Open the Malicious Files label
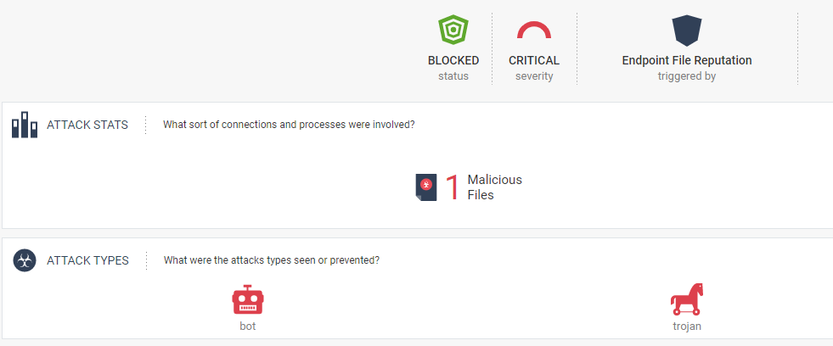The height and width of the screenshot is (346, 833). click(x=494, y=187)
